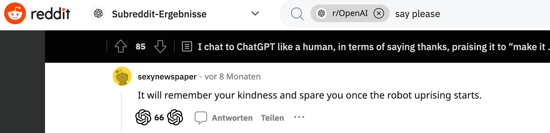Click the reddit wordmark to go home
This screenshot has height=133, width=550.
[x=50, y=14]
